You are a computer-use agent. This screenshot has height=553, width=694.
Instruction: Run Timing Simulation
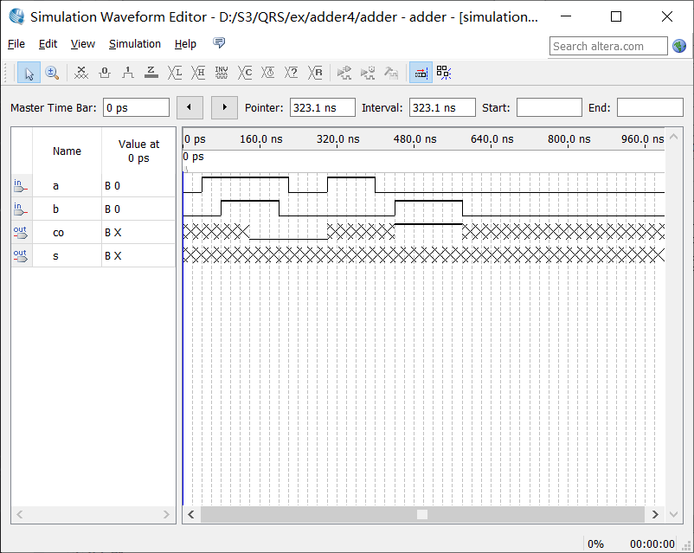[x=368, y=73]
